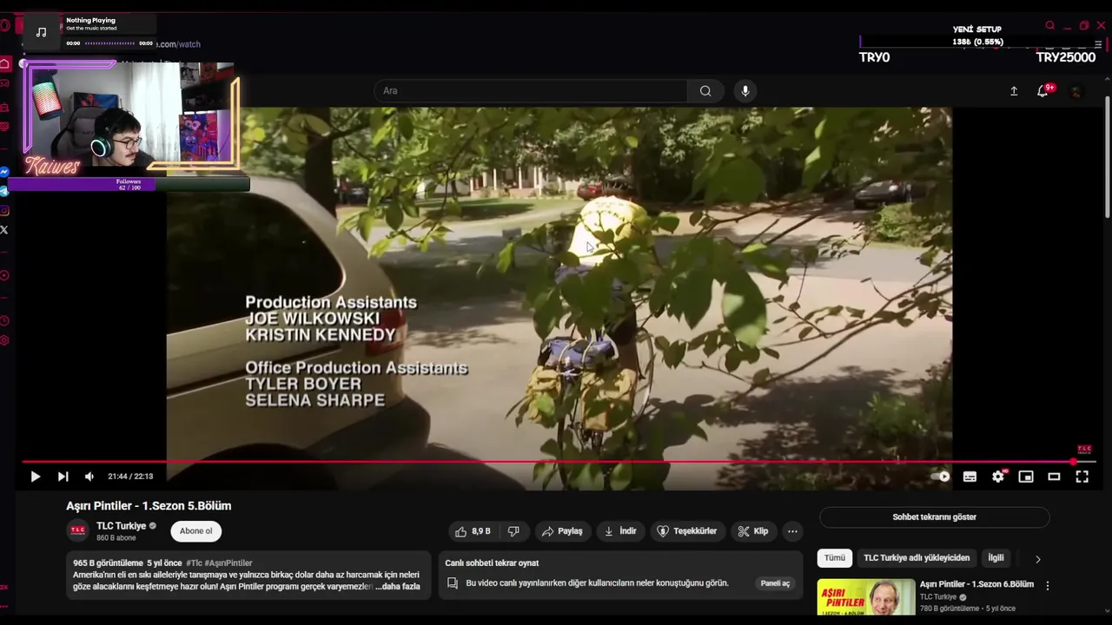
Task: Play the paused YouTube video
Action: pos(35,477)
